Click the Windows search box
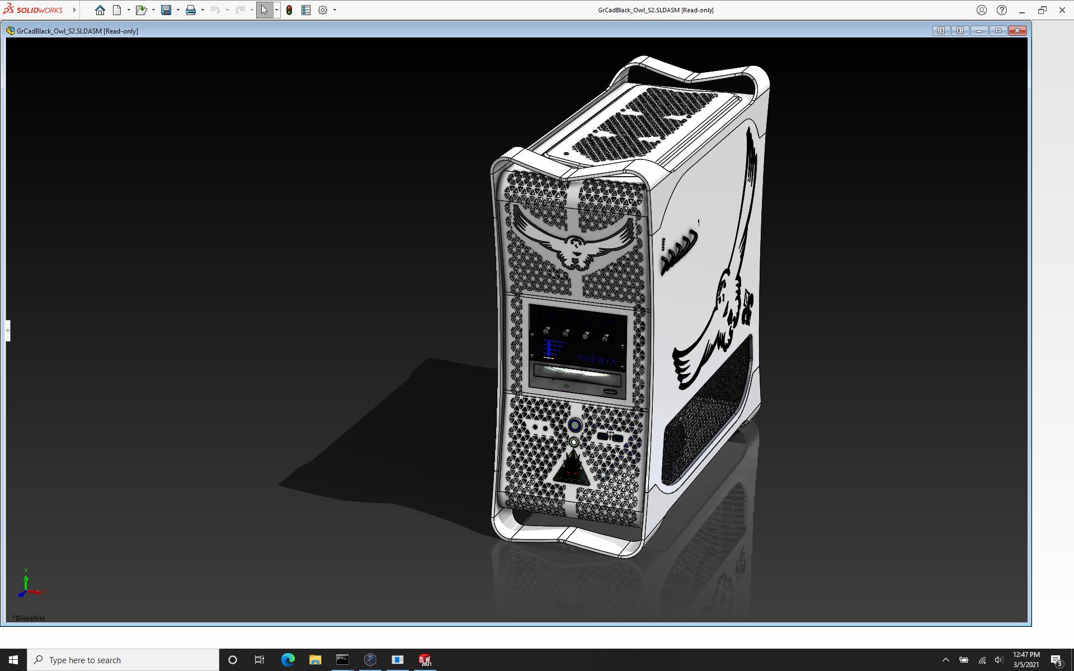This screenshot has width=1074, height=671. (123, 660)
